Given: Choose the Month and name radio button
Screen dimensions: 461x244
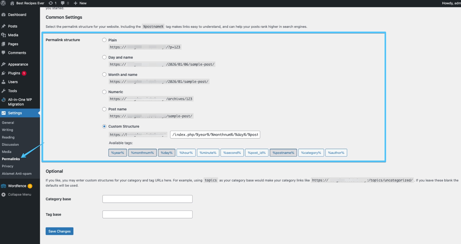Looking at the screenshot, I should click(x=104, y=74).
